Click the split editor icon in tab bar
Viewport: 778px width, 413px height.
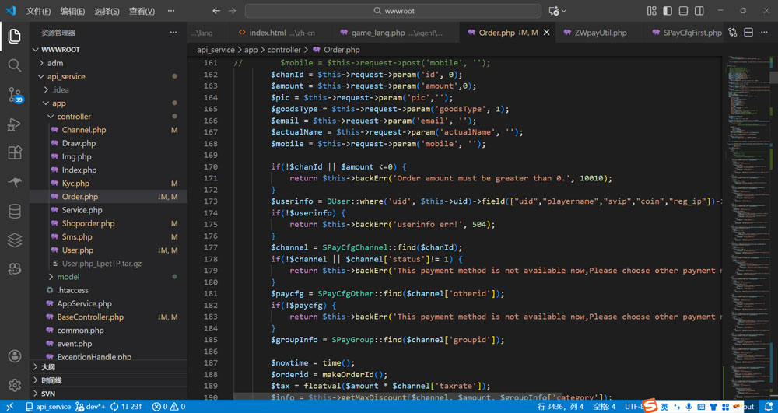click(748, 33)
